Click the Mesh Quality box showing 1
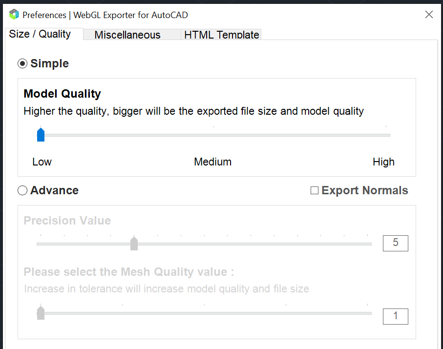The height and width of the screenshot is (349, 443). (x=395, y=316)
